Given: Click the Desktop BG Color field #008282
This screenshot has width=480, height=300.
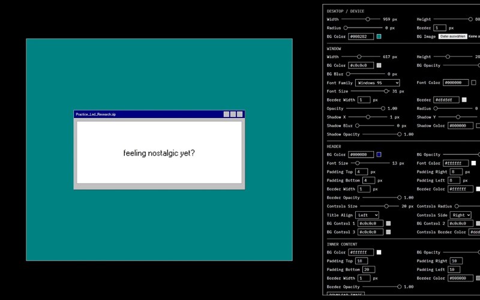Looking at the screenshot, I should coord(361,37).
